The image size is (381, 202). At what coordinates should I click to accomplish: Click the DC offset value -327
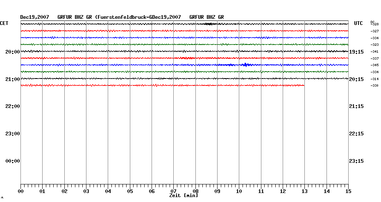[x=375, y=31]
